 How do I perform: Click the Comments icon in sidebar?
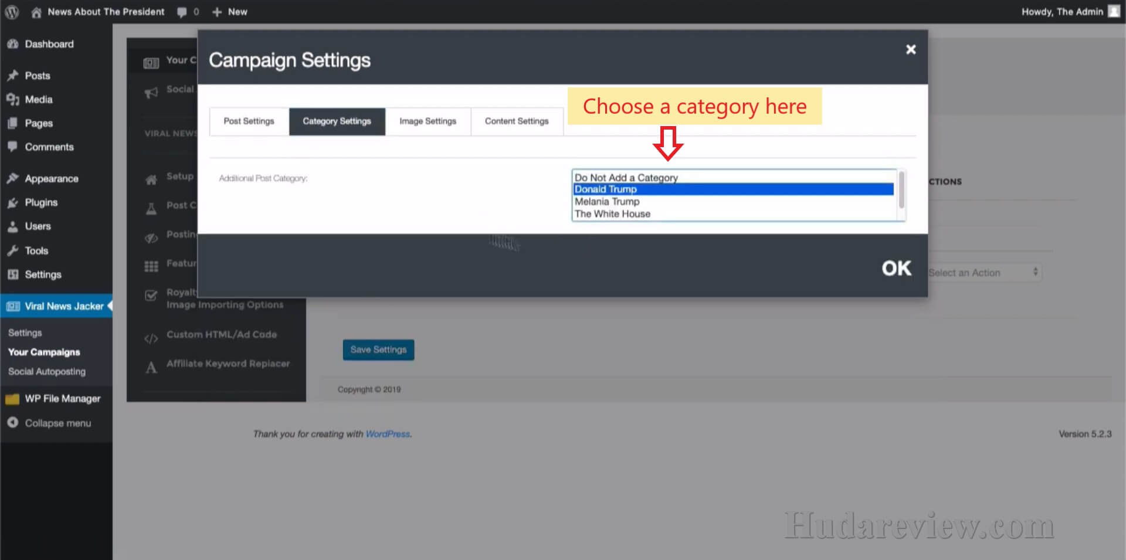coord(12,147)
